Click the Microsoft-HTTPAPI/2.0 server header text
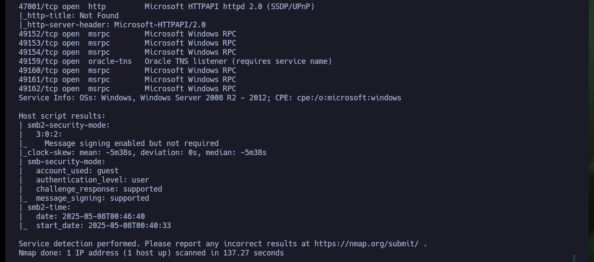This screenshot has width=594, height=262. [160, 25]
